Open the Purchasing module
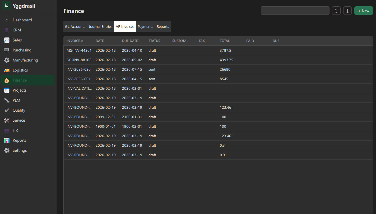The image size is (376, 214). tap(22, 50)
